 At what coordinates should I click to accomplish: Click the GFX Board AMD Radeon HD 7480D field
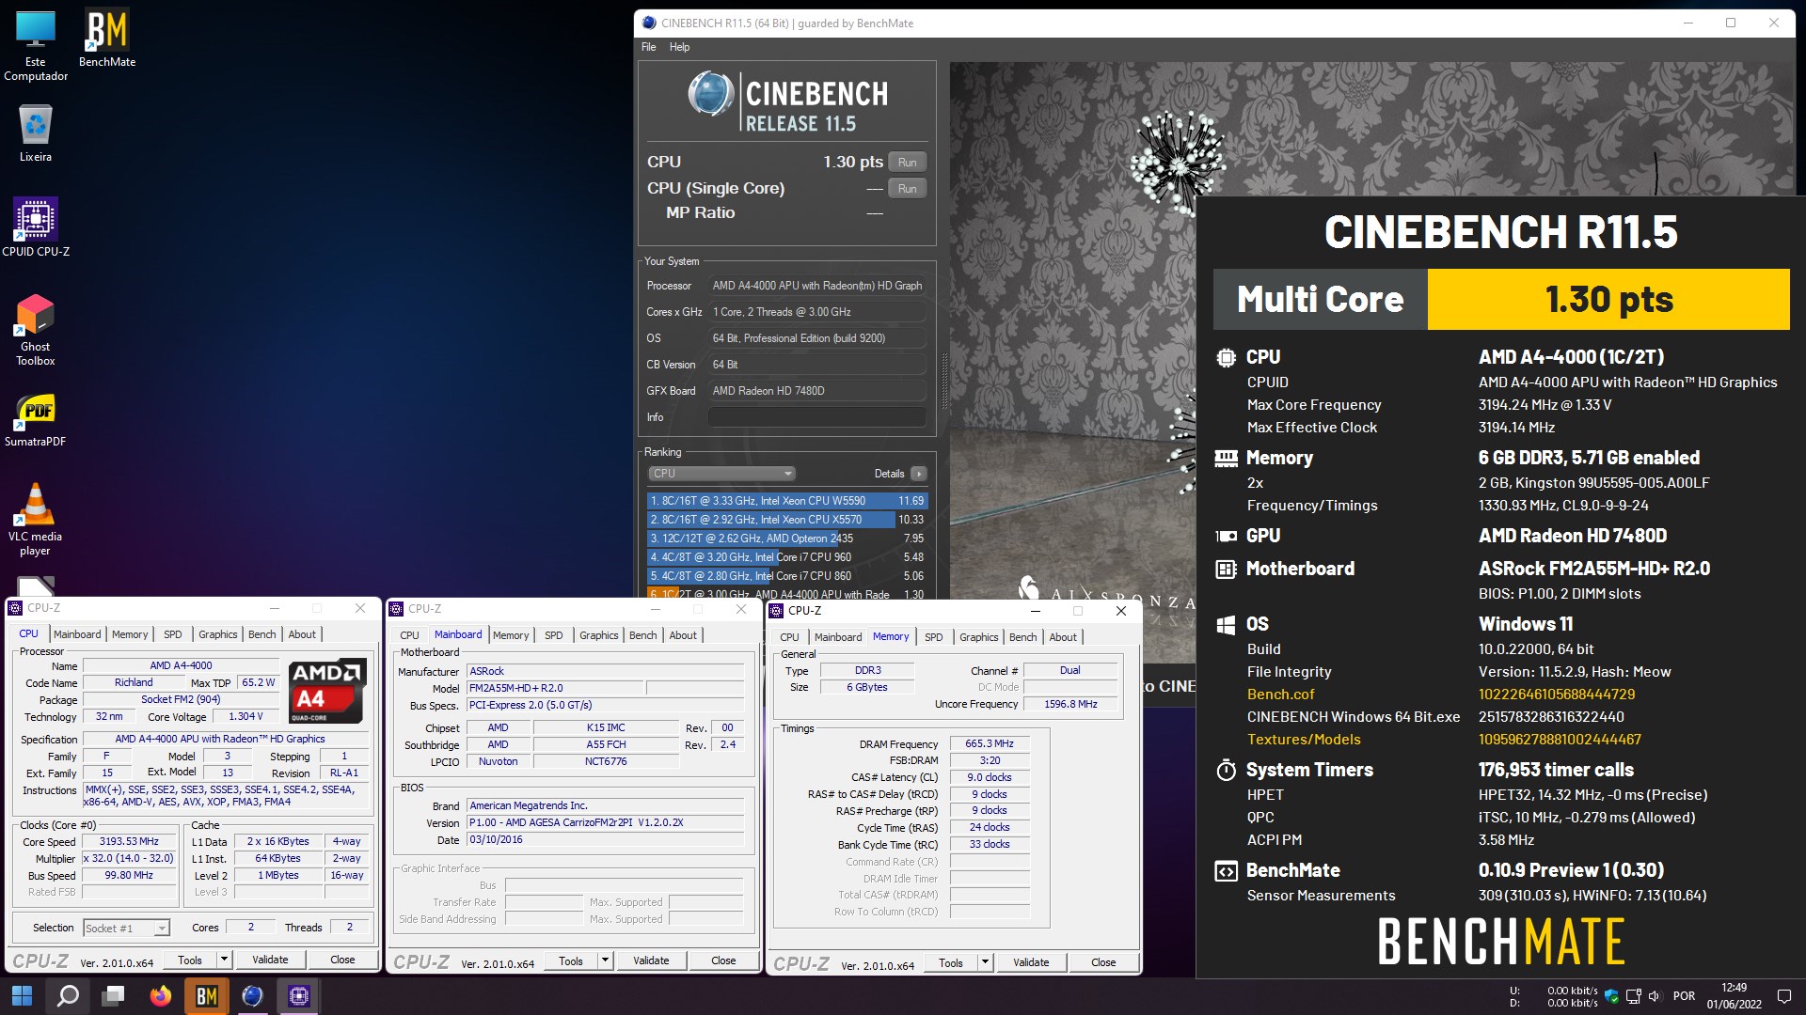point(817,391)
